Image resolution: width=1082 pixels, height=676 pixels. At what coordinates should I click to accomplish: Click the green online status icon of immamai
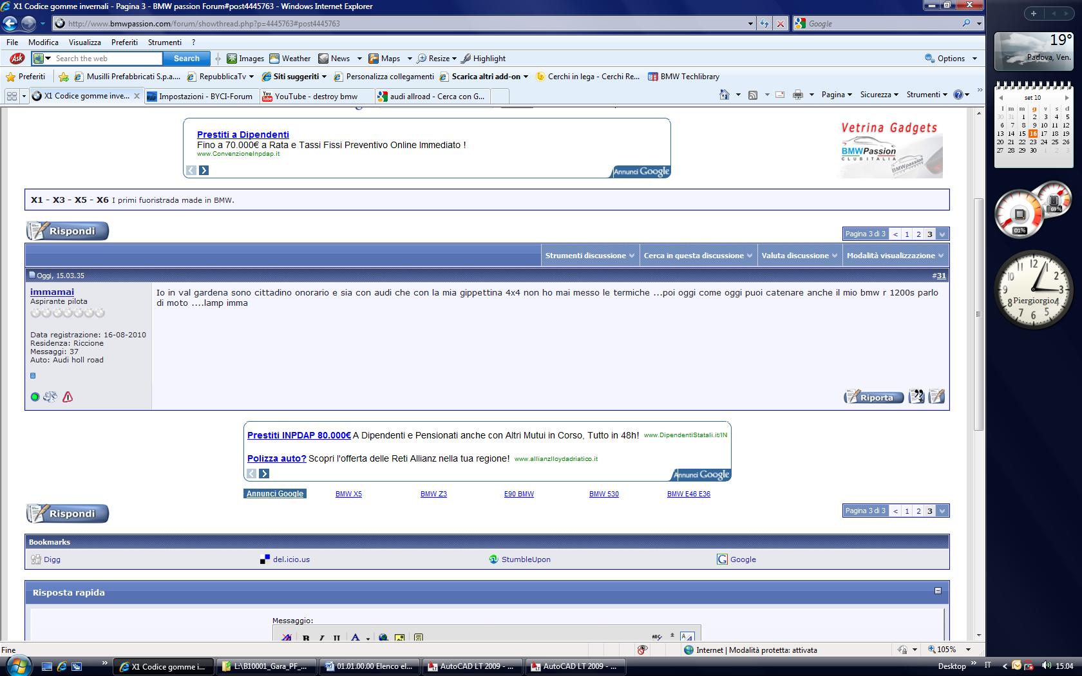pos(35,397)
